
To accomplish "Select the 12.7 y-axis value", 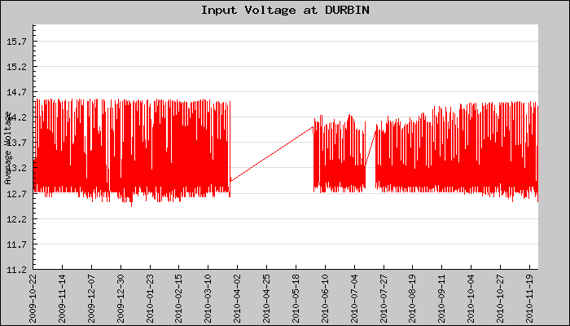I will (x=17, y=194).
